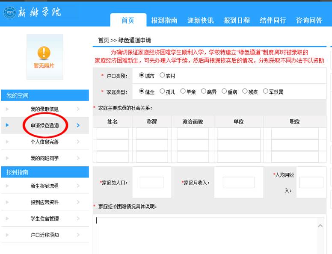Click chevron arrow right of 学生住宿管理
The width and height of the screenshot is (332, 254).
78,218
